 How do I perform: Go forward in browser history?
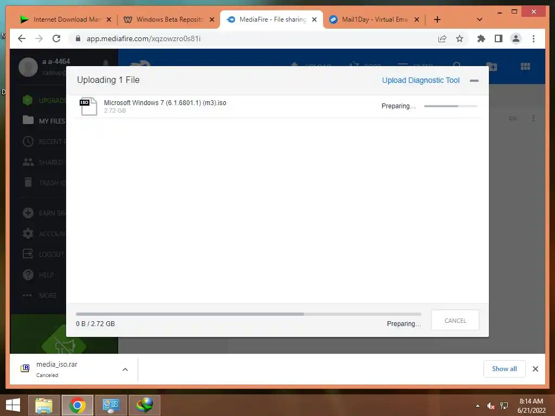pyautogui.click(x=39, y=38)
